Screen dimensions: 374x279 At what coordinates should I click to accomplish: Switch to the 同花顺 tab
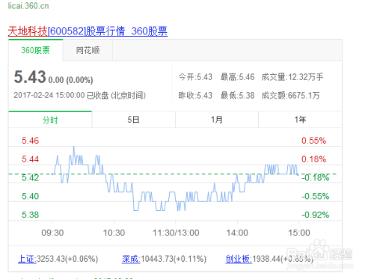coord(88,50)
